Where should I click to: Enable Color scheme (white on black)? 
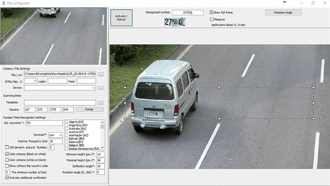[7, 160]
